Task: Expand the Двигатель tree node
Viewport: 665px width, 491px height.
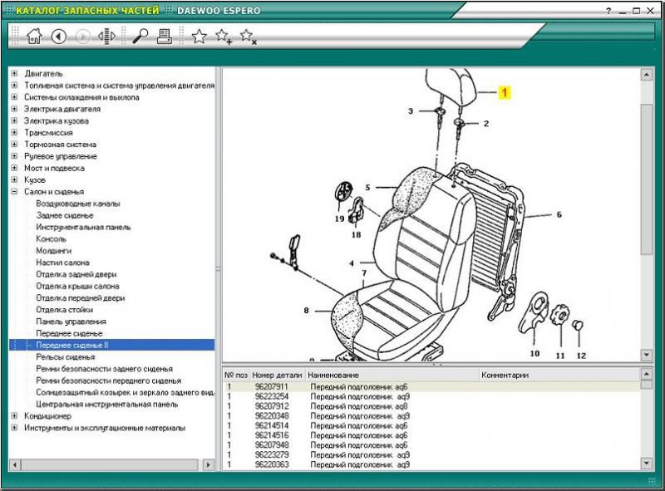Action: [14, 73]
